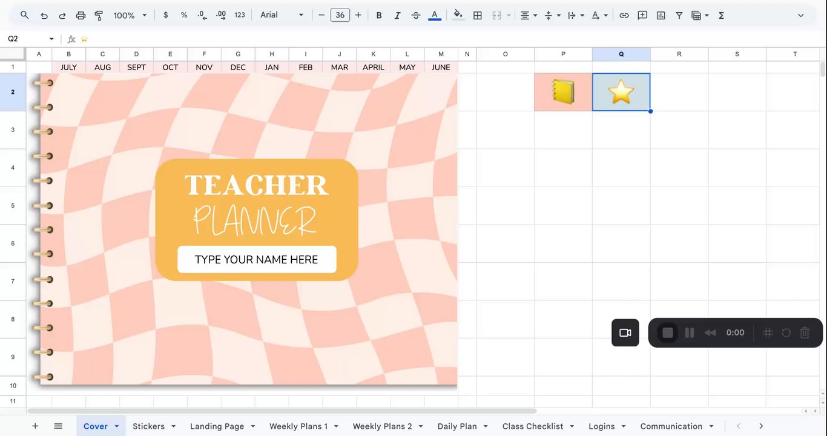Insert a comment
Screen dimensions: 827x436
click(642, 15)
